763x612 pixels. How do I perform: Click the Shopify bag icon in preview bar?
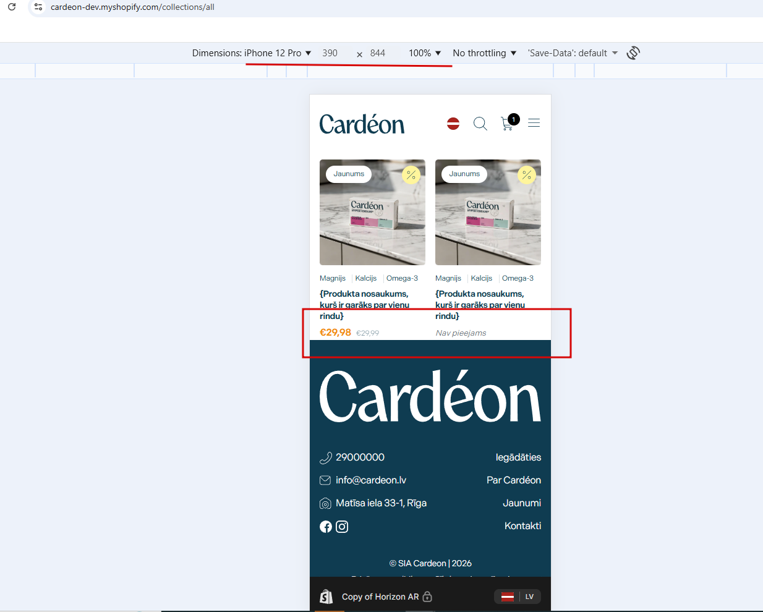pyautogui.click(x=326, y=597)
